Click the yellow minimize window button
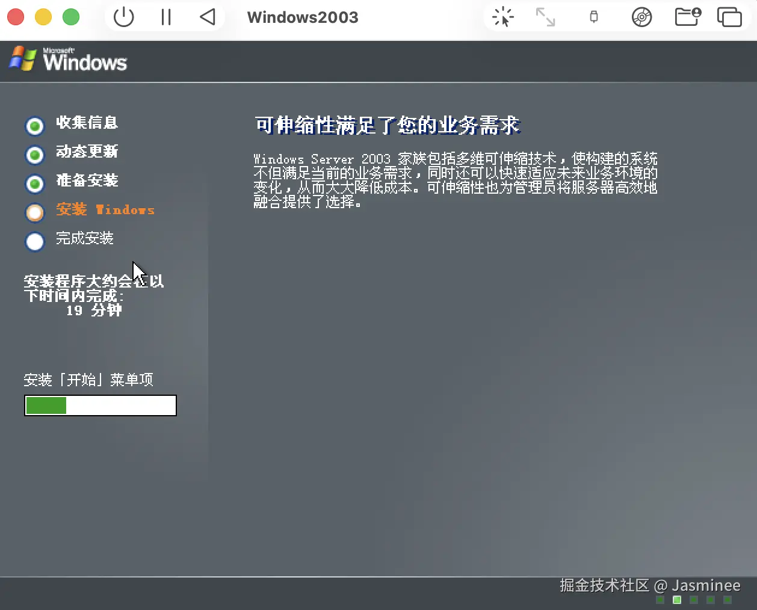The height and width of the screenshot is (610, 757). point(43,17)
